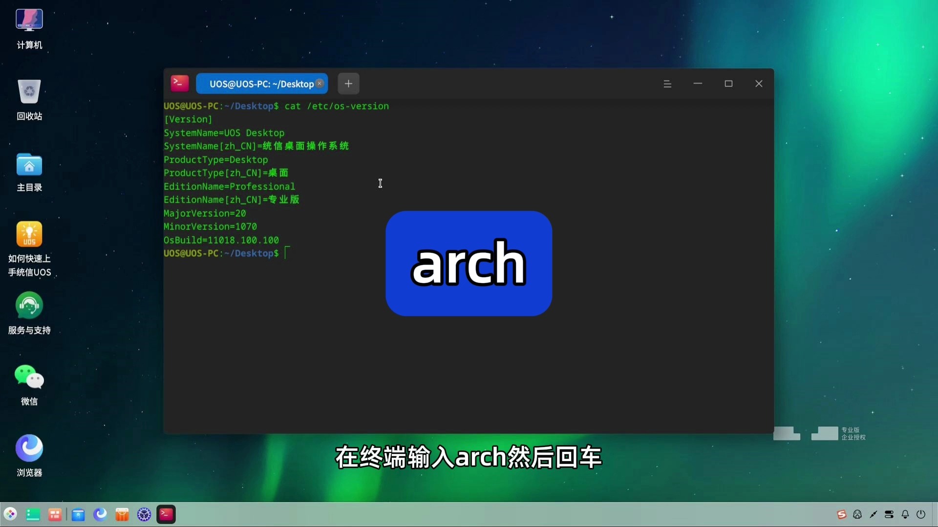This screenshot has width=938, height=527.
Task: Open the control center gear in dock
Action: click(x=144, y=514)
